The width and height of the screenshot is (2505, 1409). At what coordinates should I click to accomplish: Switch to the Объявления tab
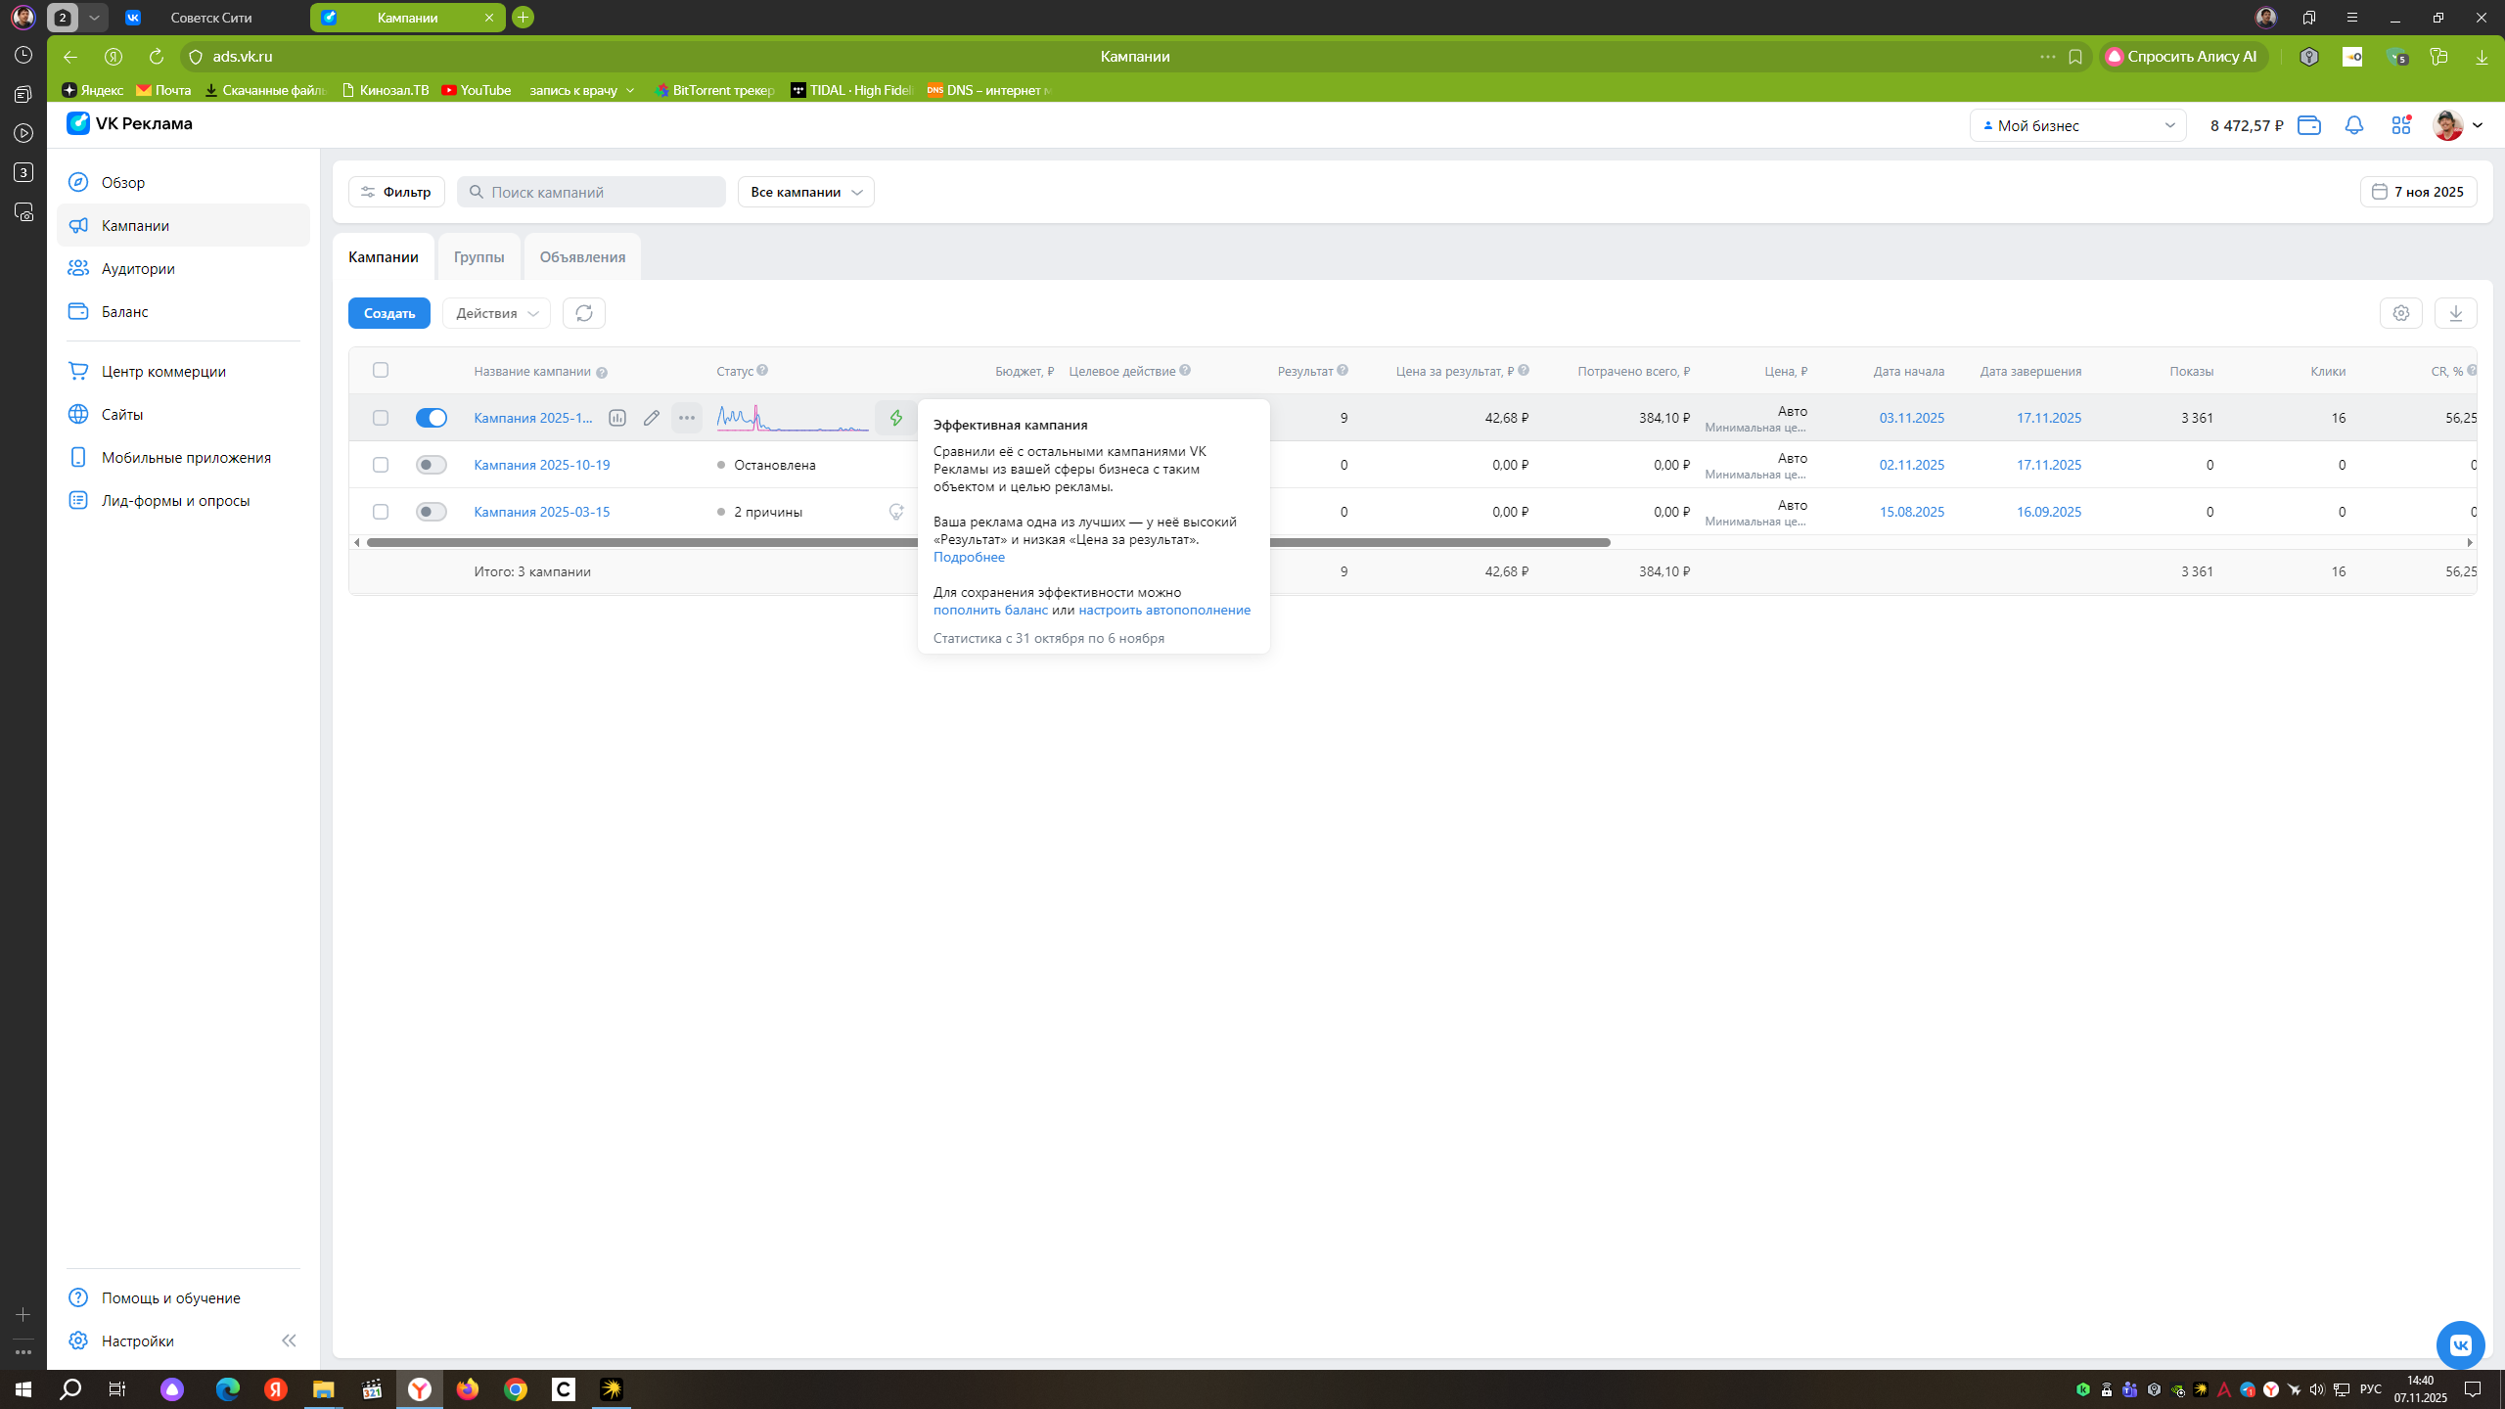[582, 256]
